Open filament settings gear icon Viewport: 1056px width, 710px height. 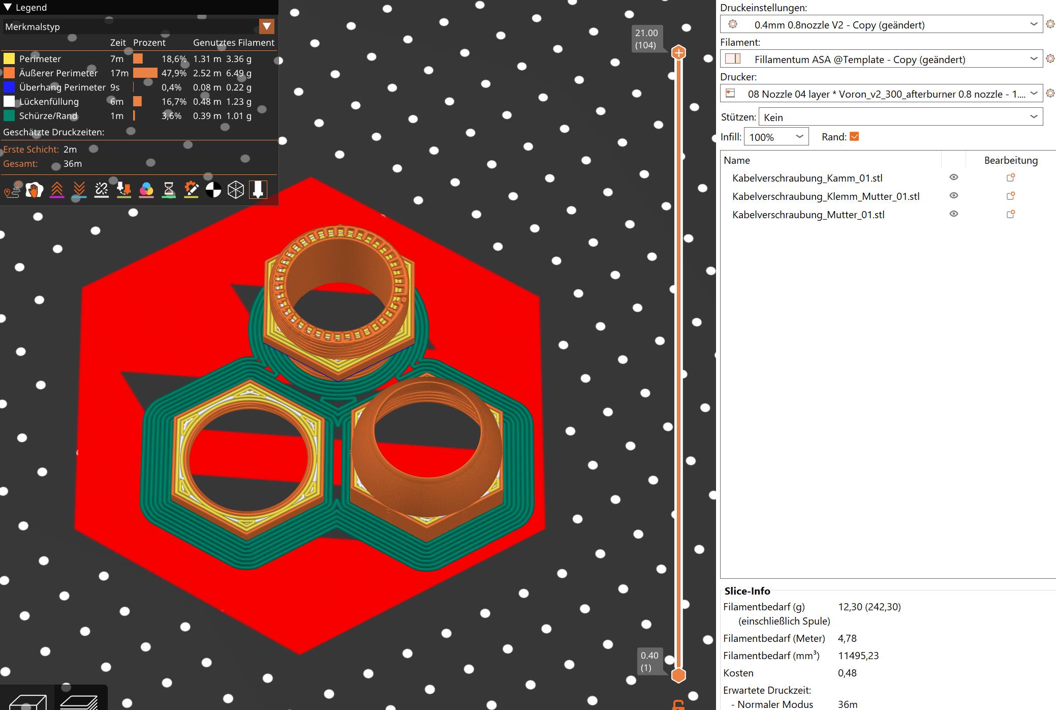coord(1050,59)
